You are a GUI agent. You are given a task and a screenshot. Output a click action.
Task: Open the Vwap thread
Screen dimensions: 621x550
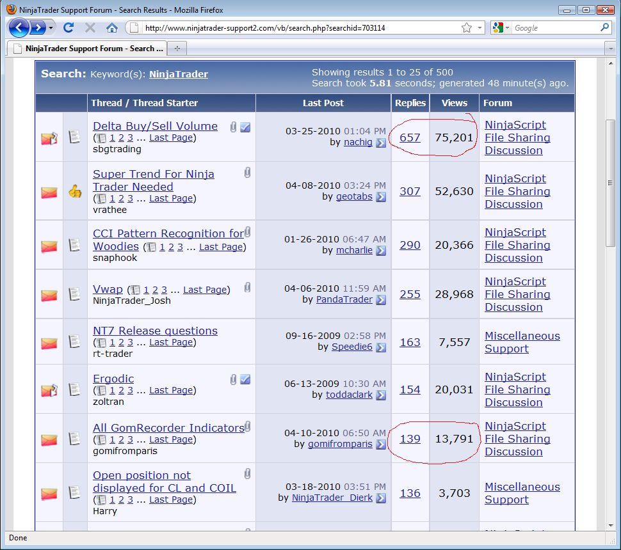(x=108, y=289)
